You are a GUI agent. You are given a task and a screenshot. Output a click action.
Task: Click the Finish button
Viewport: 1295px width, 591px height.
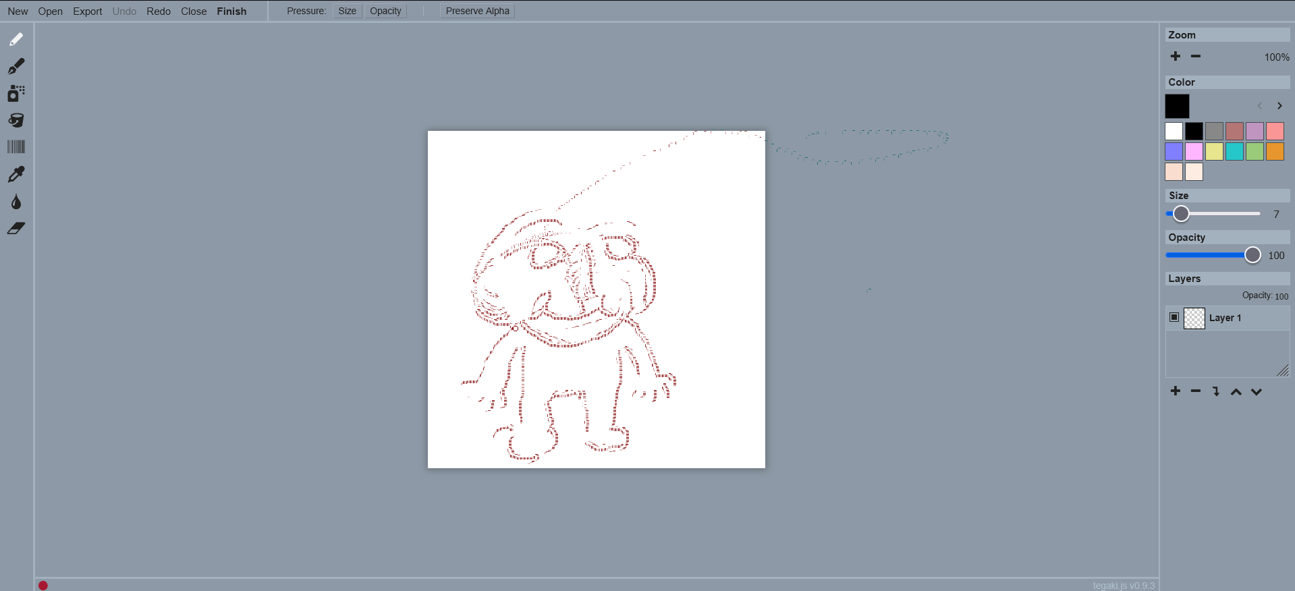point(231,11)
